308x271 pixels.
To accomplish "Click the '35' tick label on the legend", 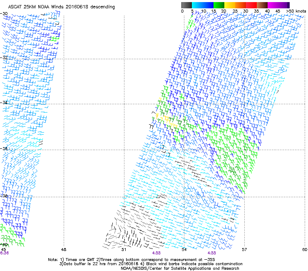I will [256, 11].
